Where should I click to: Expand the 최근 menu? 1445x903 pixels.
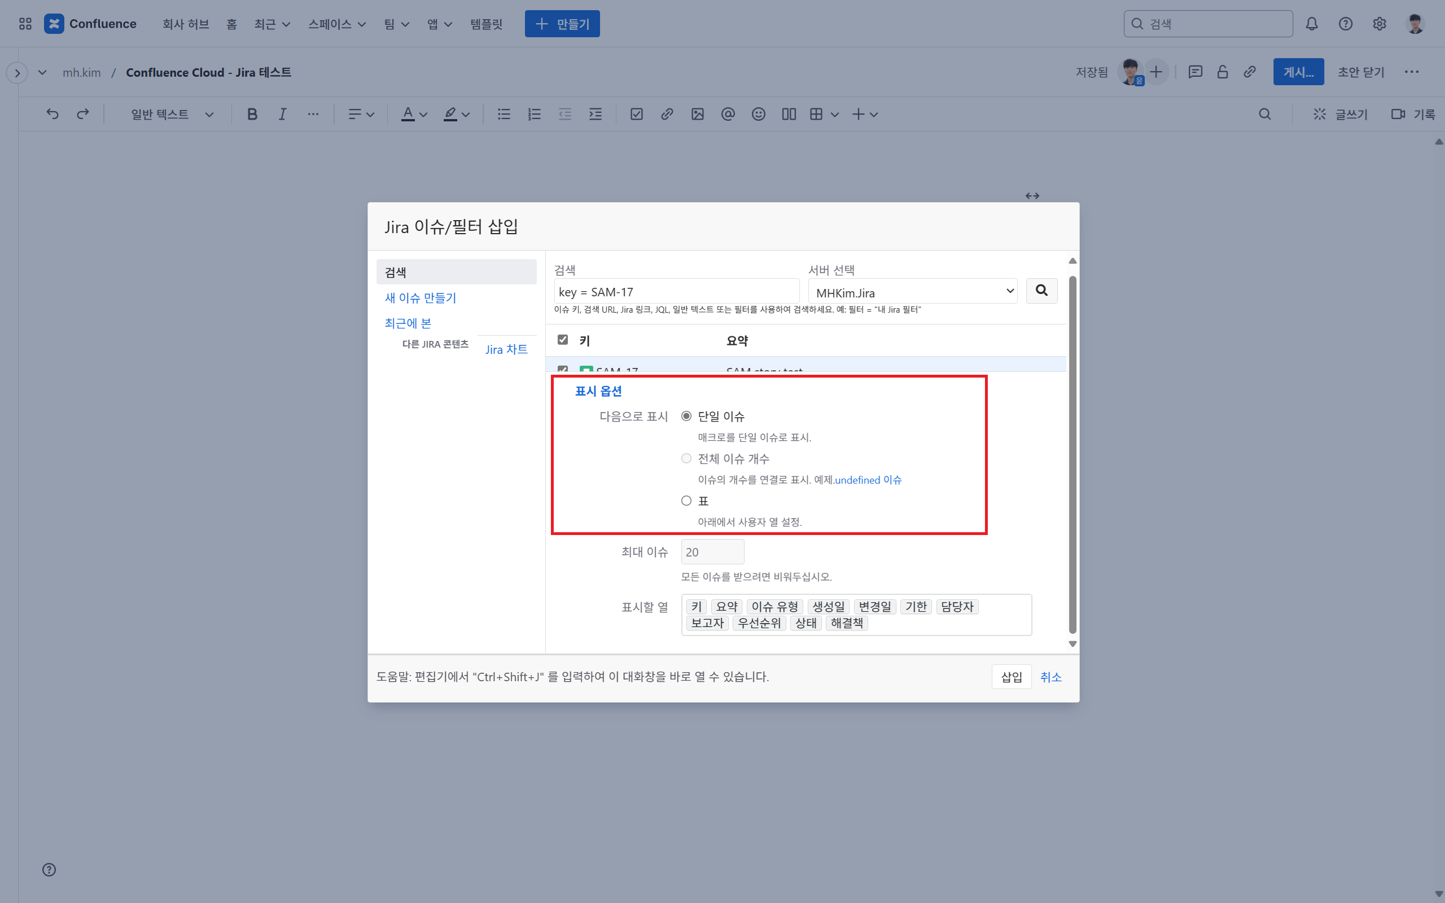272,24
